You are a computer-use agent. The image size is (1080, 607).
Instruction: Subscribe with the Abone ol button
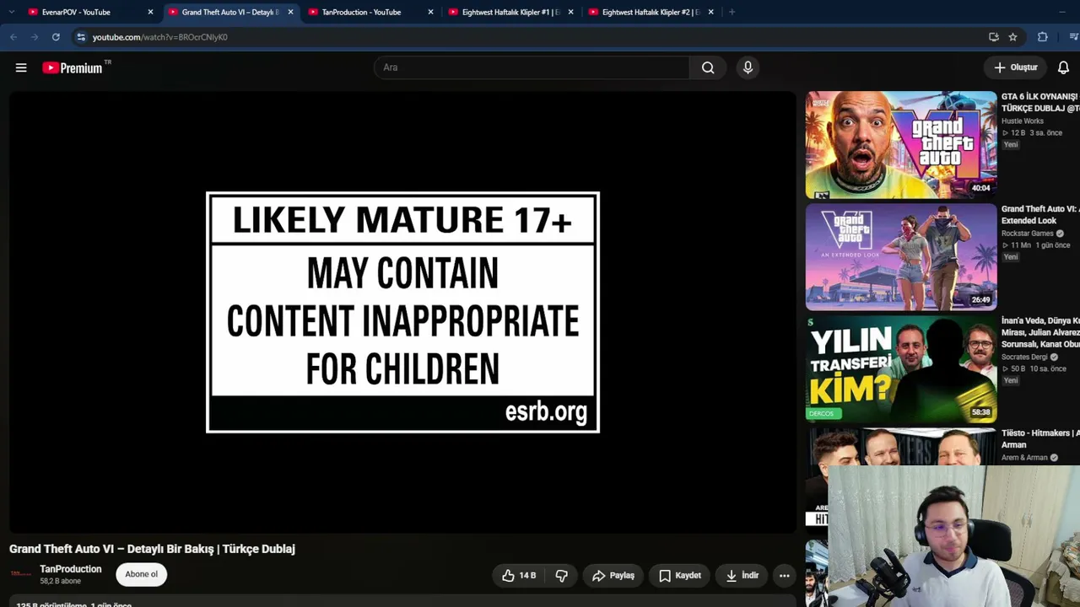click(x=141, y=574)
